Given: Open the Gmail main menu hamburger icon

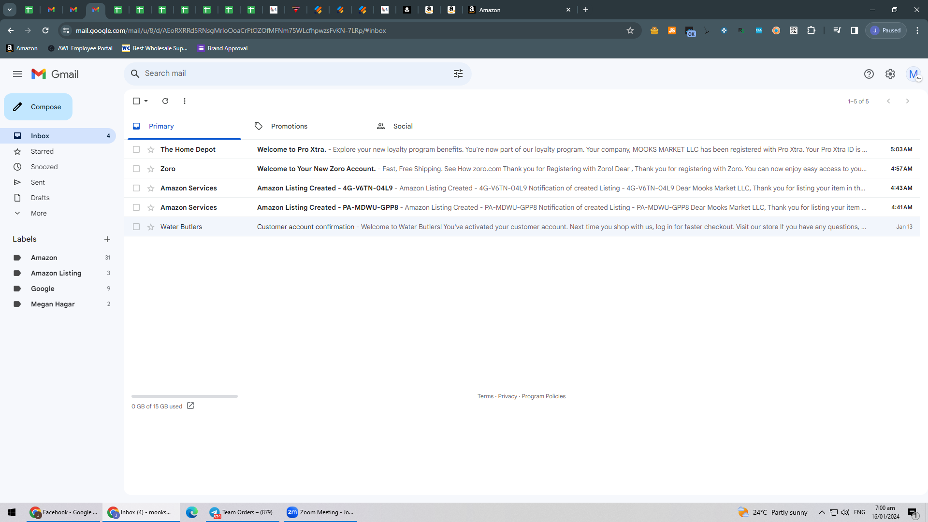Looking at the screenshot, I should point(17,74).
